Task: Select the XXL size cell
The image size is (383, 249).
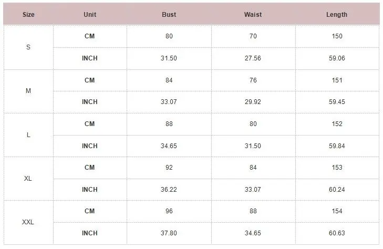Action: (x=28, y=222)
